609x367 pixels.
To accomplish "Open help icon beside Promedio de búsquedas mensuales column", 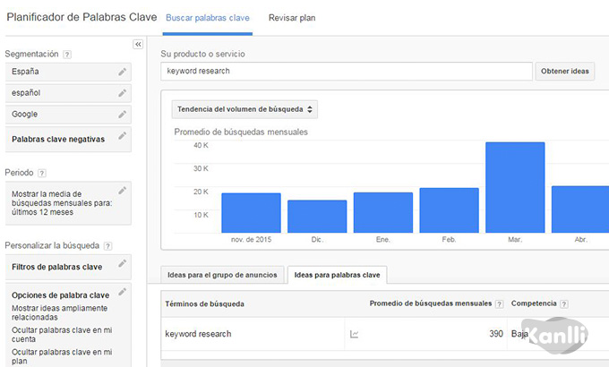I will point(500,304).
